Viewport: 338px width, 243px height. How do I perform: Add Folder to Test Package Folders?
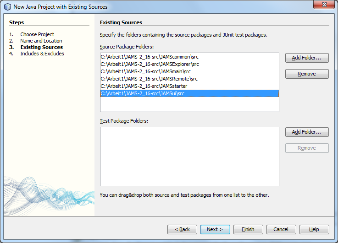[307, 132]
